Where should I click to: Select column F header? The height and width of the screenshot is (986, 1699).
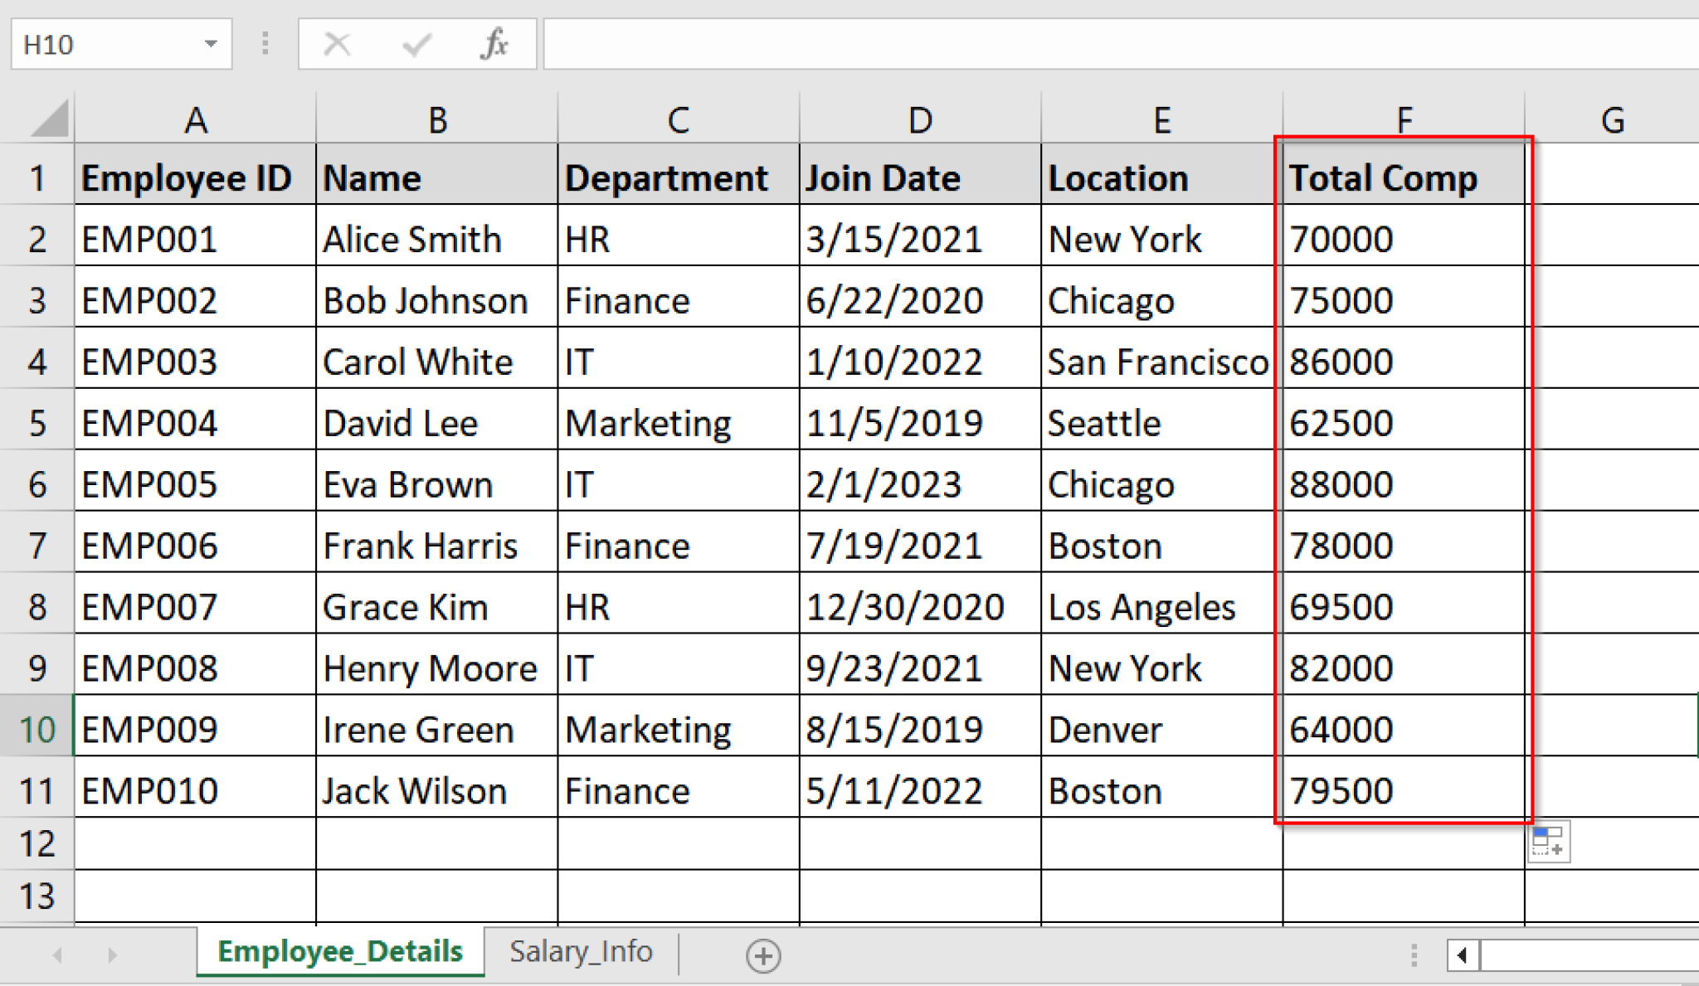click(1404, 119)
